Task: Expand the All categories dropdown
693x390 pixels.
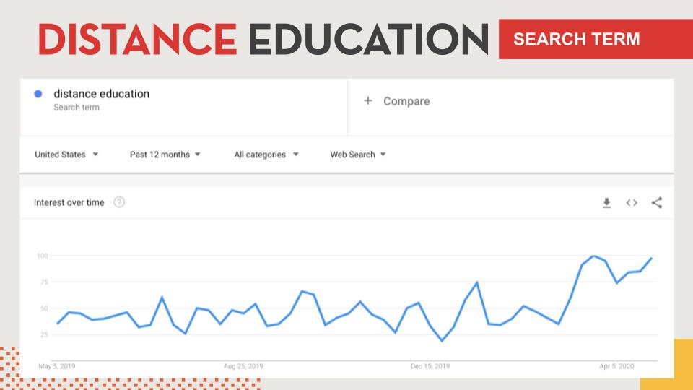Action: [266, 155]
